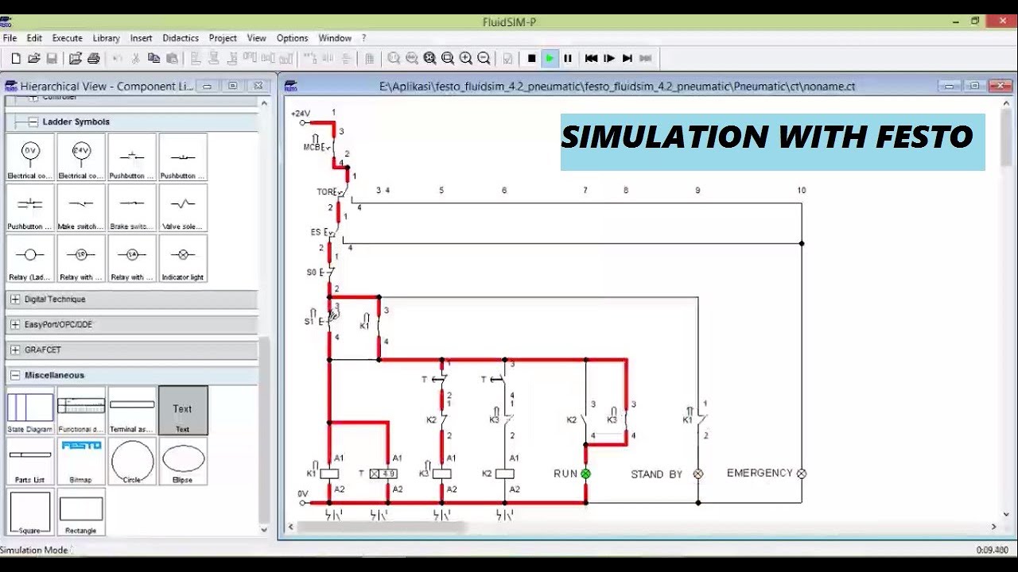This screenshot has height=572, width=1018.
Task: Click the minus magnifier zoom out icon
Action: (x=484, y=58)
